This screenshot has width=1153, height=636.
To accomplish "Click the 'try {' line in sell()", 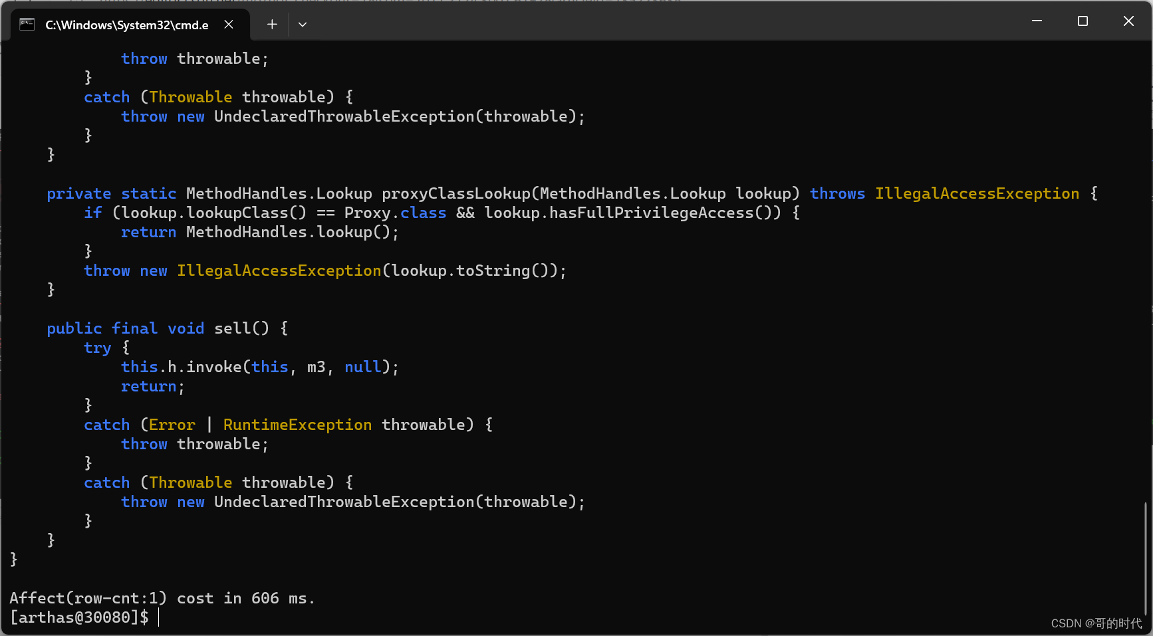I will point(107,348).
